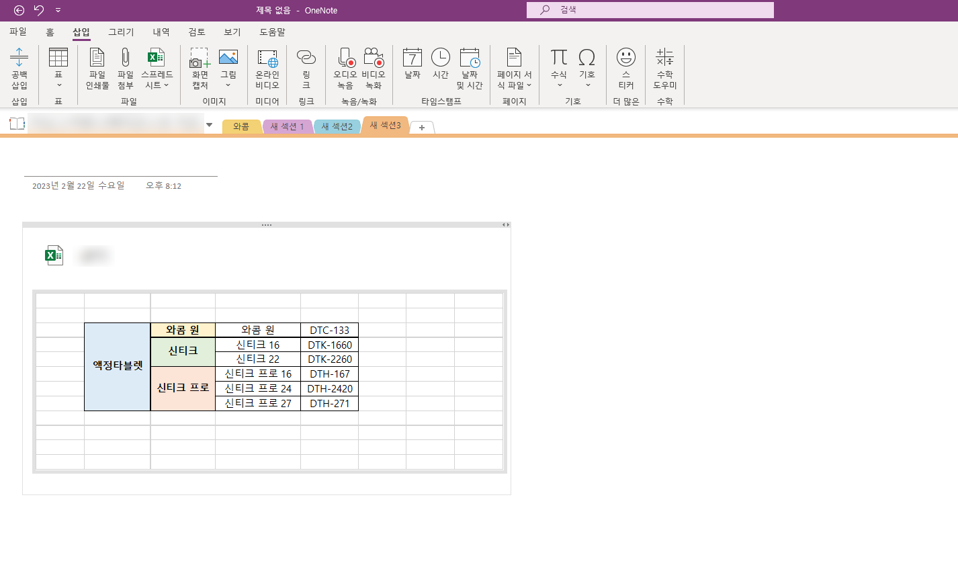
Task: Click the Undo icon
Action: pos(39,10)
